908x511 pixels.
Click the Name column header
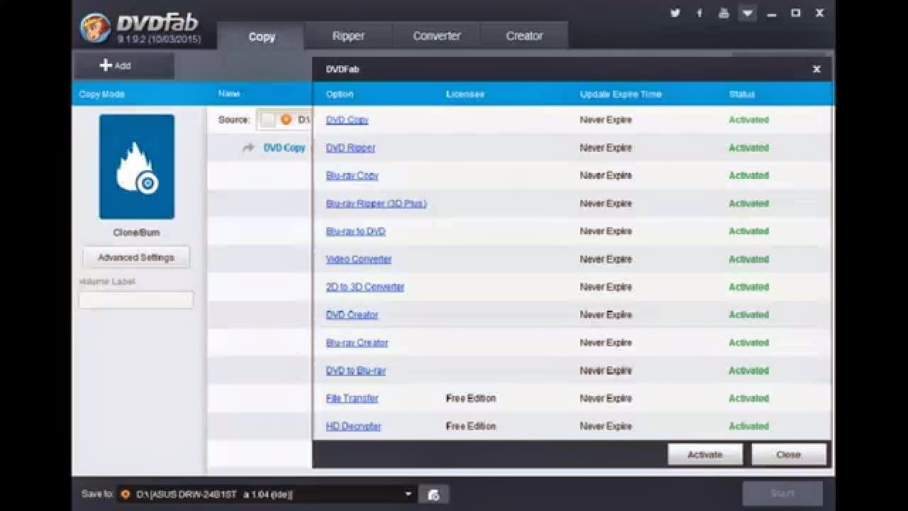point(229,94)
